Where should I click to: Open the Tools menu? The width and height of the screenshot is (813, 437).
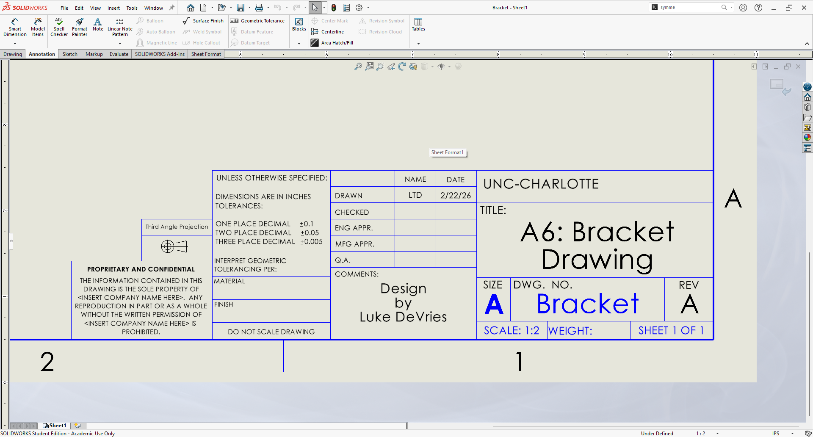click(132, 8)
